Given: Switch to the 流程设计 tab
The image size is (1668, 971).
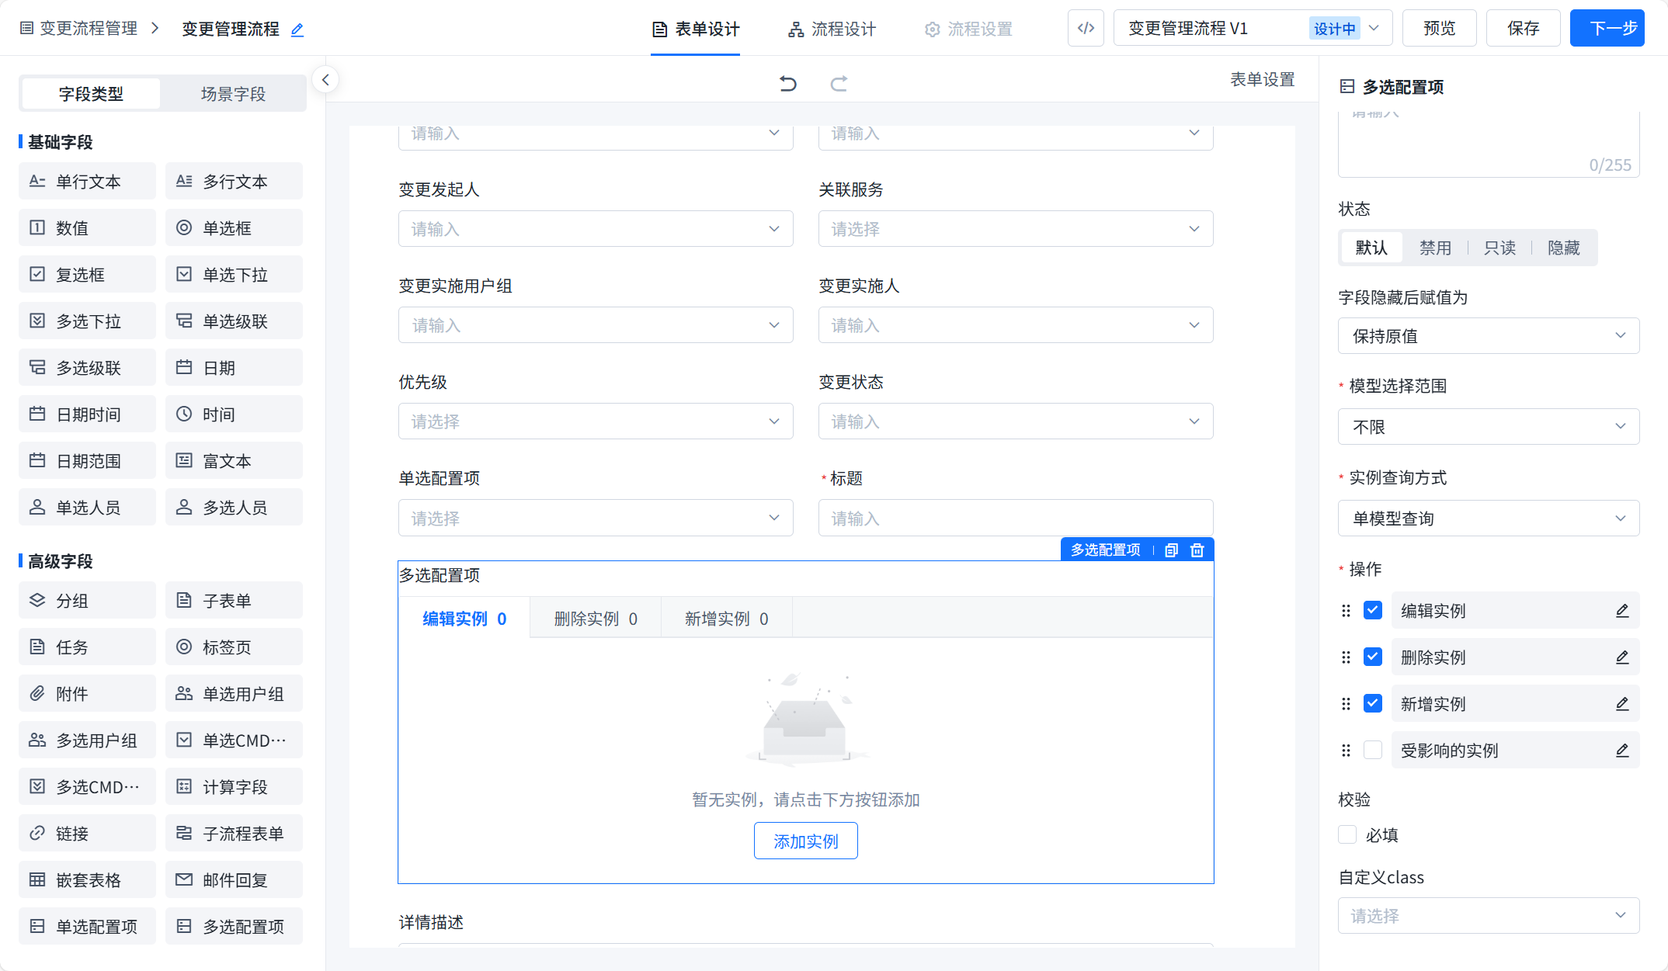Looking at the screenshot, I should tap(832, 29).
